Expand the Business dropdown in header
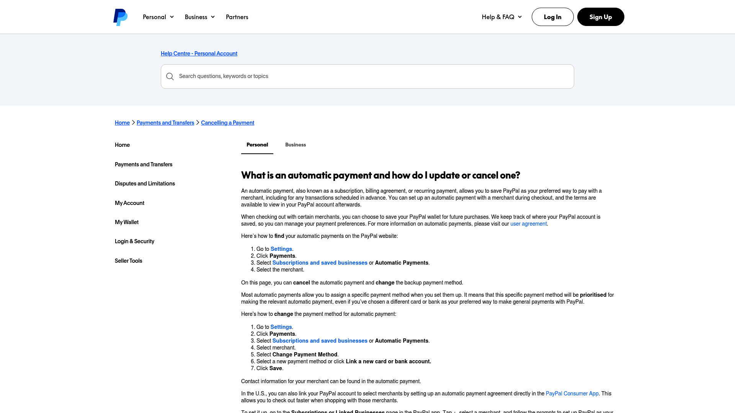This screenshot has height=413, width=735. pyautogui.click(x=200, y=17)
